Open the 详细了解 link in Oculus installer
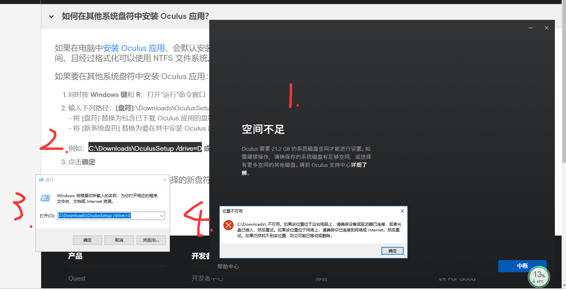The image size is (566, 290). tap(359, 165)
